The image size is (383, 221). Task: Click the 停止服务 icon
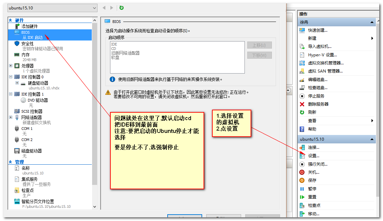pos(302,96)
